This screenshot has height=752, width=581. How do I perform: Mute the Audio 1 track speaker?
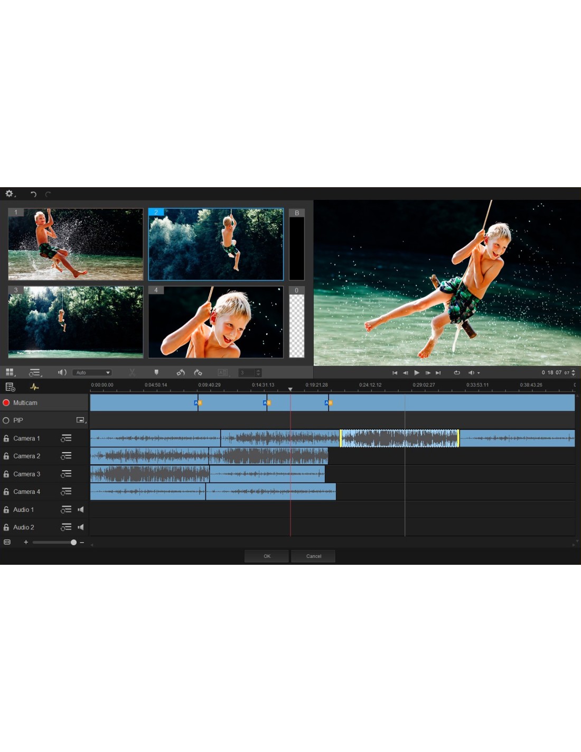coord(81,510)
